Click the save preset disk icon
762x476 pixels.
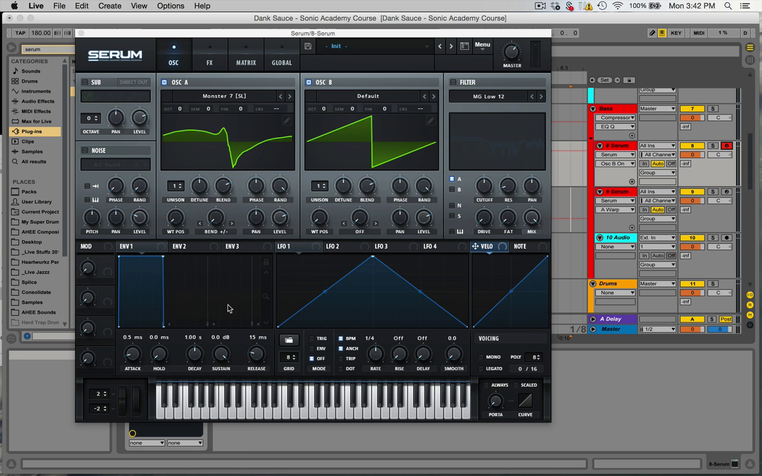308,46
